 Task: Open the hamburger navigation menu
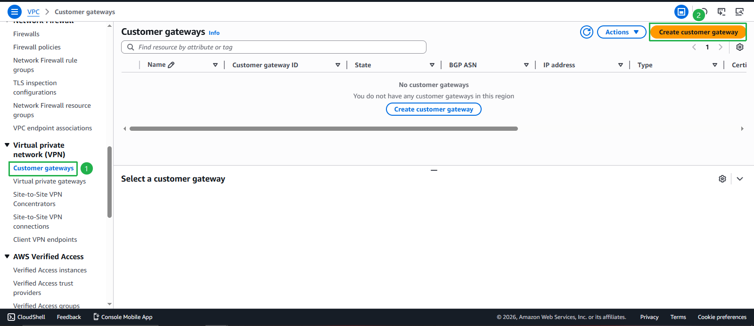point(15,12)
